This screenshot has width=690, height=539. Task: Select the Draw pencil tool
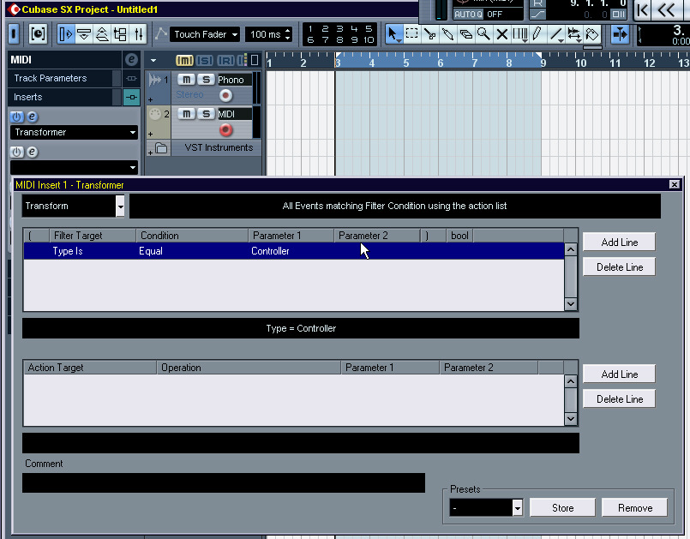pyautogui.click(x=537, y=34)
